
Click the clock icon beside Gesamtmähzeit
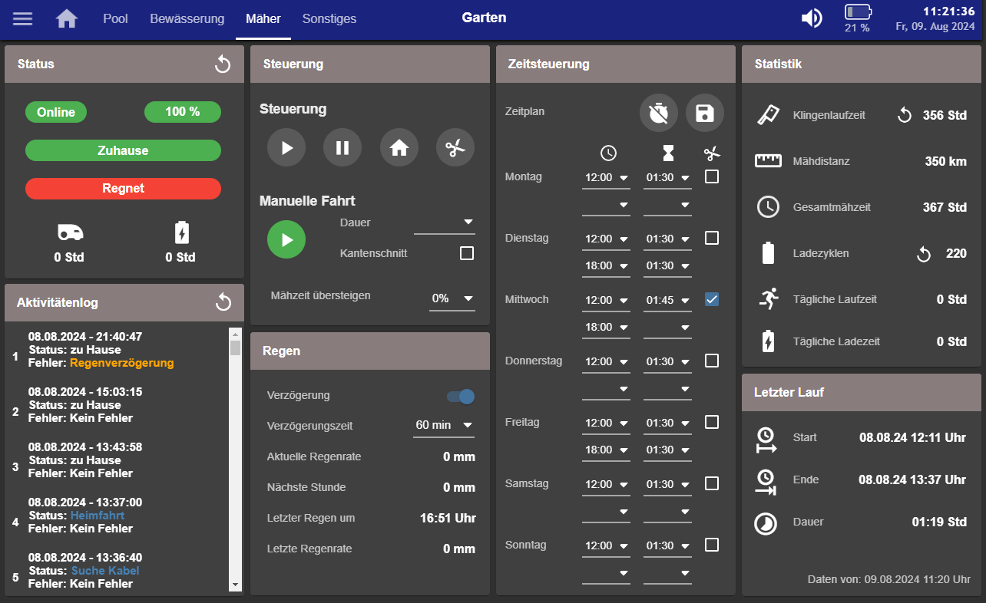pos(768,207)
